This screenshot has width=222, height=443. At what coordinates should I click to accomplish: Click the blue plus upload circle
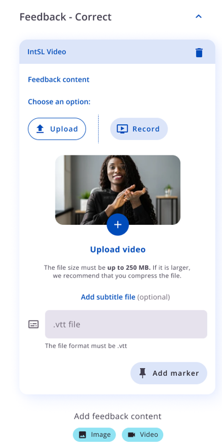pos(118,225)
